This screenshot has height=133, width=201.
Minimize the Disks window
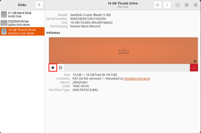coord(178,5)
